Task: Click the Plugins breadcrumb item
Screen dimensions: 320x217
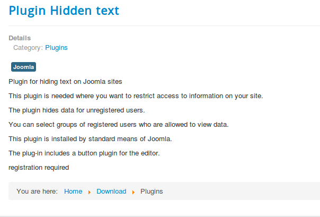Action: pos(152,191)
